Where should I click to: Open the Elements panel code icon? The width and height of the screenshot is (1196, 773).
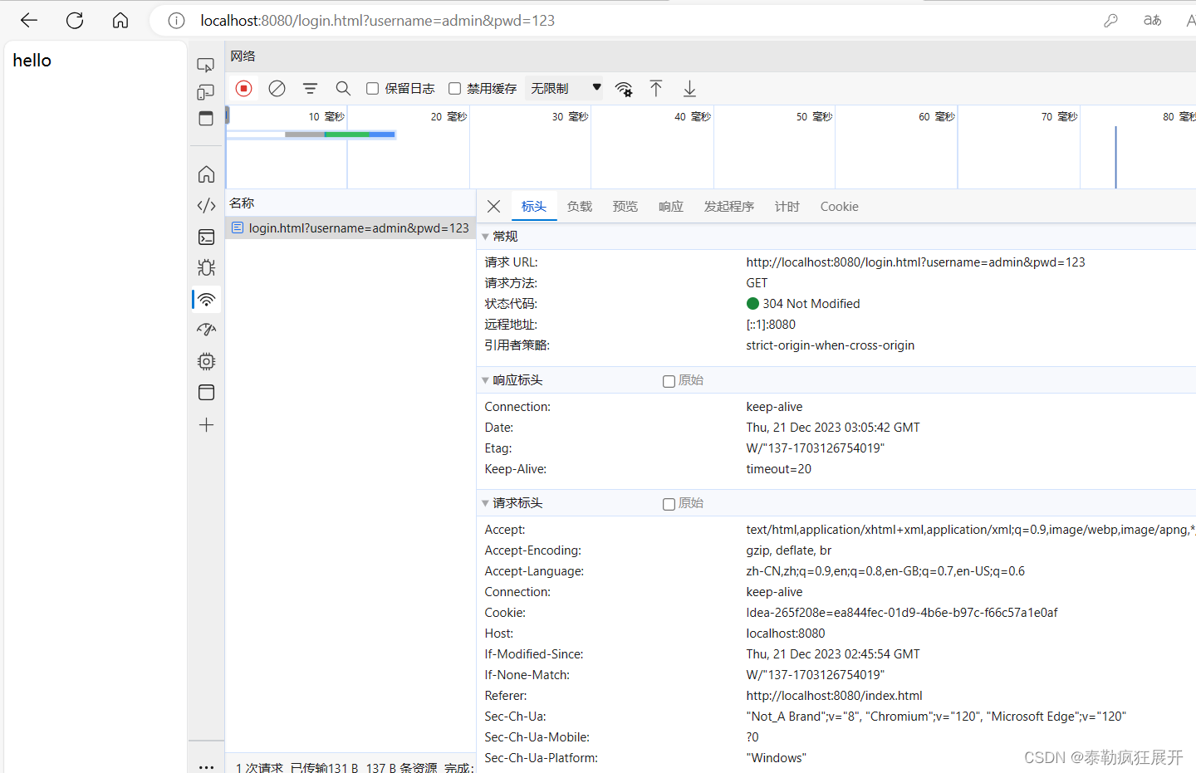pyautogui.click(x=206, y=205)
